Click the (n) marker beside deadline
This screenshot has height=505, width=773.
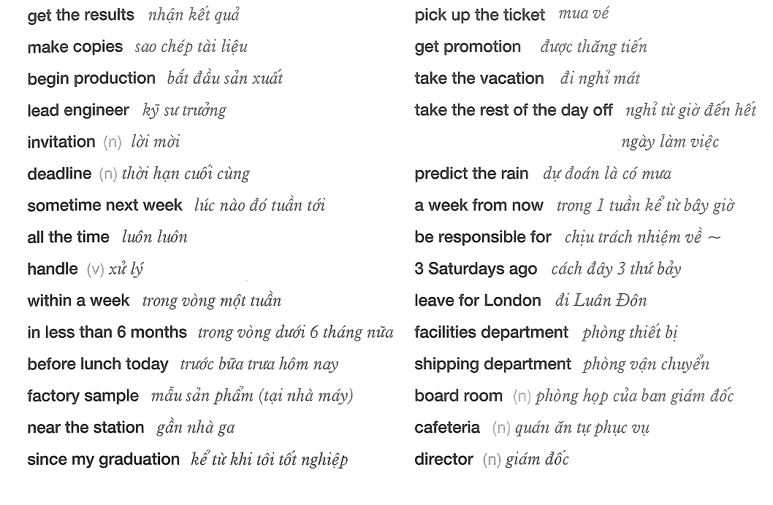(108, 174)
